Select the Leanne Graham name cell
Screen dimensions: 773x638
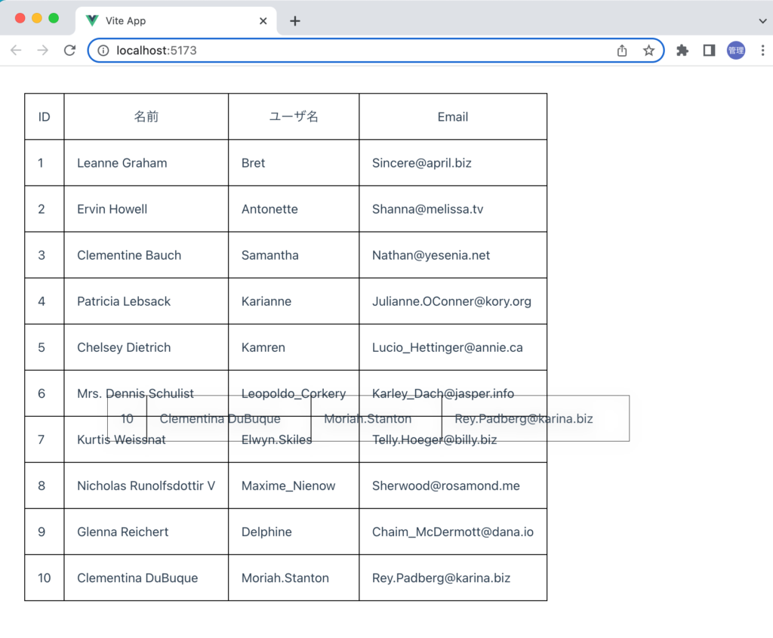tap(122, 162)
